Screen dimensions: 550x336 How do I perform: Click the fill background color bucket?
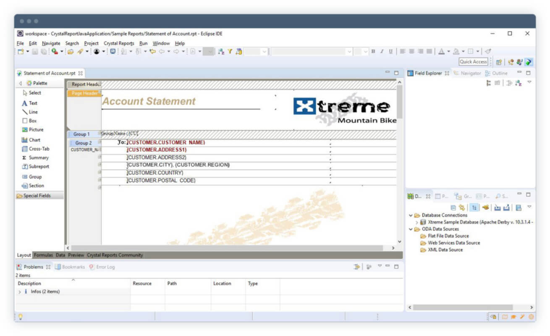pyautogui.click(x=456, y=51)
